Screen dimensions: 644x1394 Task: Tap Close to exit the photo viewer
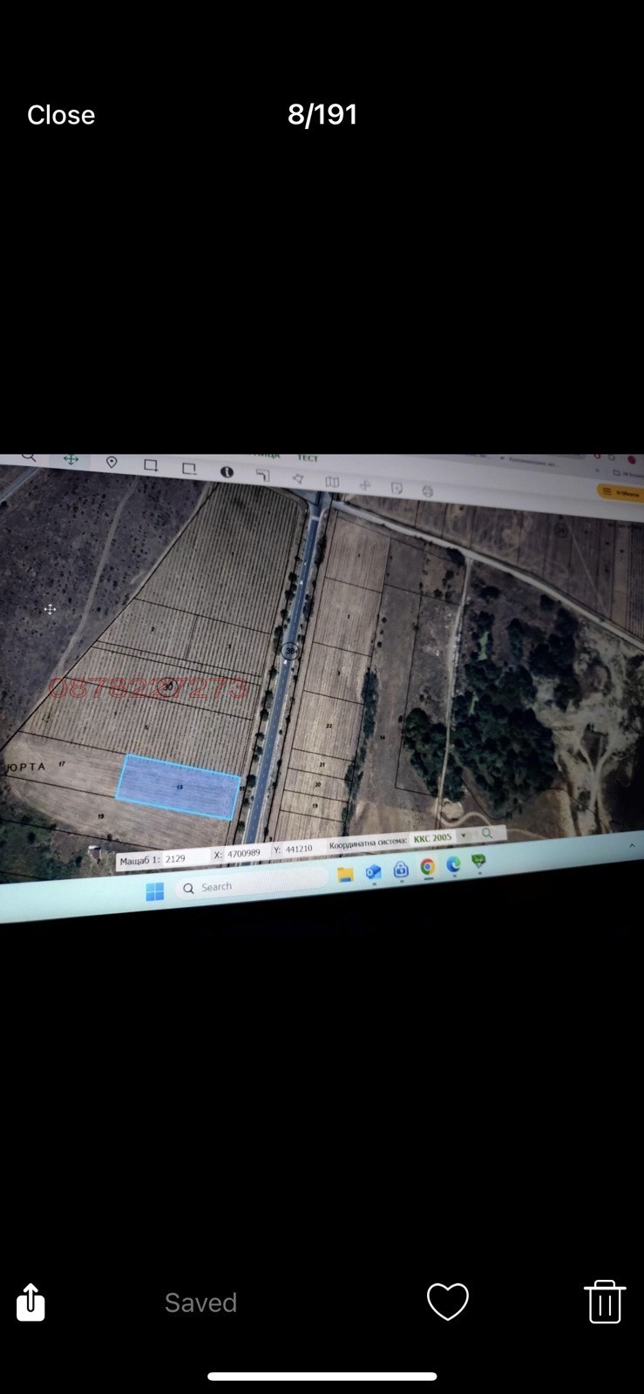click(61, 115)
